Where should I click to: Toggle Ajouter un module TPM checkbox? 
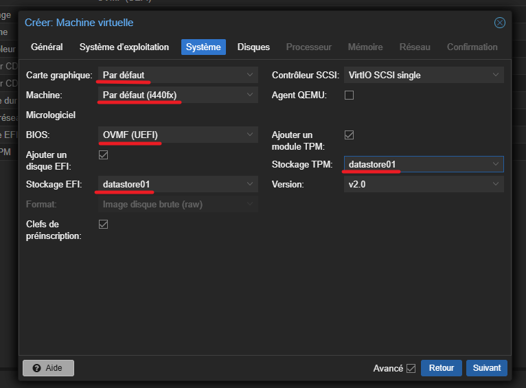pos(350,135)
